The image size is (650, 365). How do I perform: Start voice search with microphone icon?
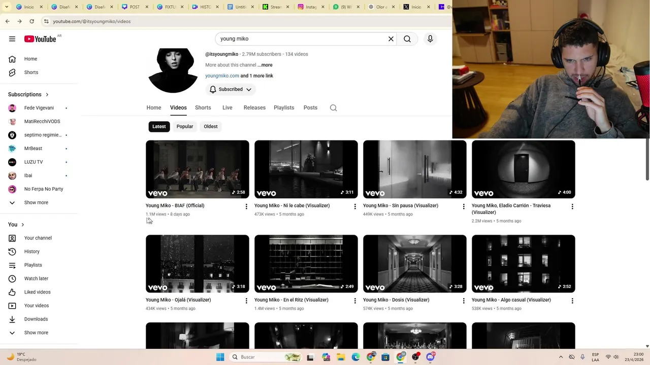[430, 39]
